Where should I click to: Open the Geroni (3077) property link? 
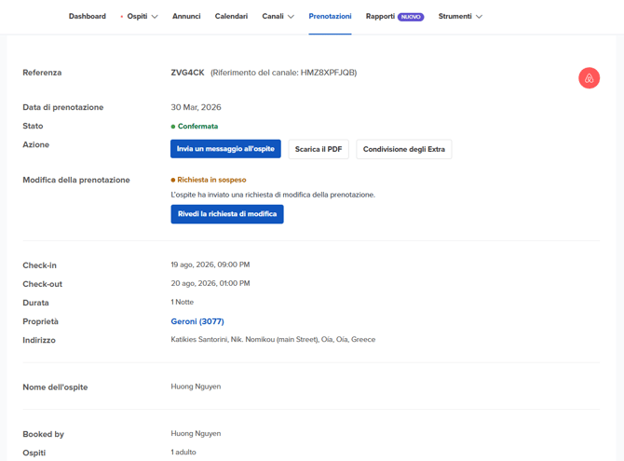tap(197, 321)
